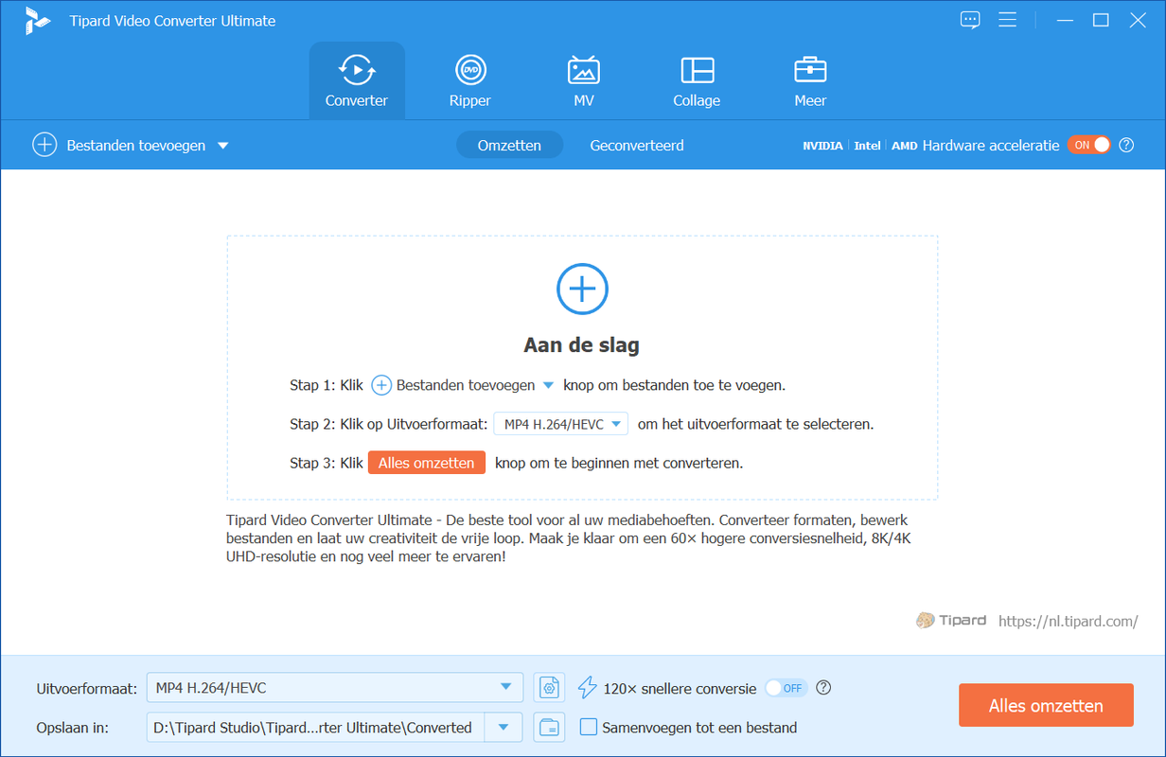Viewport: 1166px width, 757px height.
Task: Open the MV tab
Action: (x=583, y=81)
